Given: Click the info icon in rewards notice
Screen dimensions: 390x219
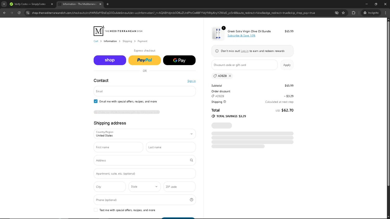Looking at the screenshot, I should pyautogui.click(x=217, y=51).
